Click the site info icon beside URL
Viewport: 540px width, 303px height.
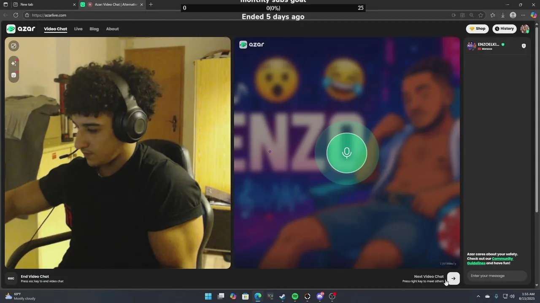pyautogui.click(x=27, y=15)
